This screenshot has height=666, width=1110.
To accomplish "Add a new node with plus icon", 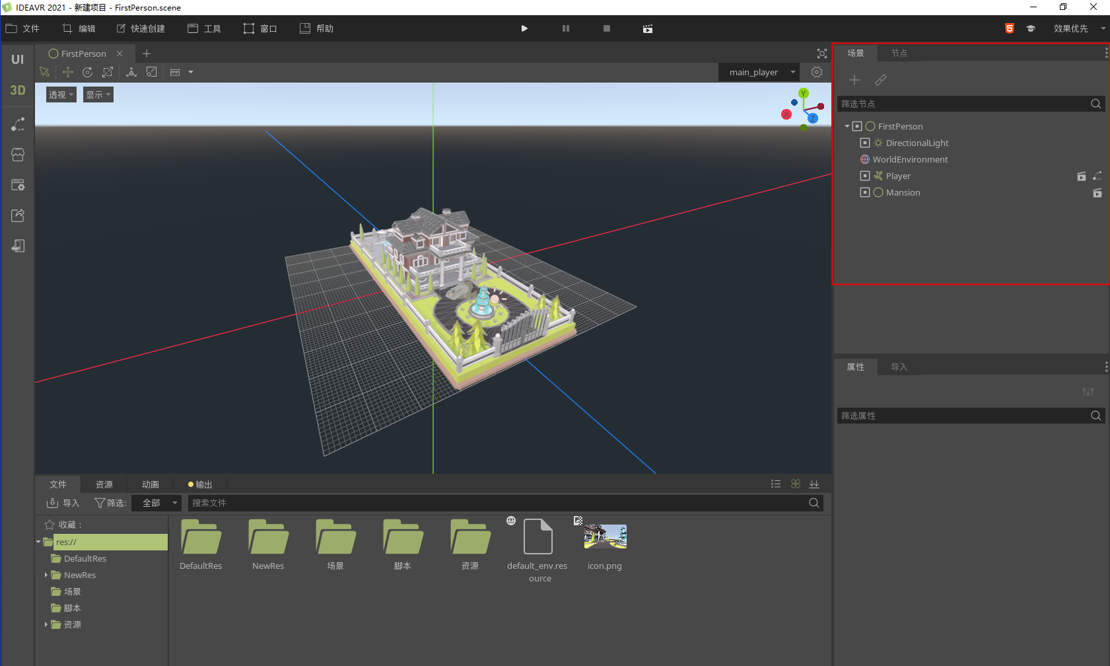I will pos(854,80).
